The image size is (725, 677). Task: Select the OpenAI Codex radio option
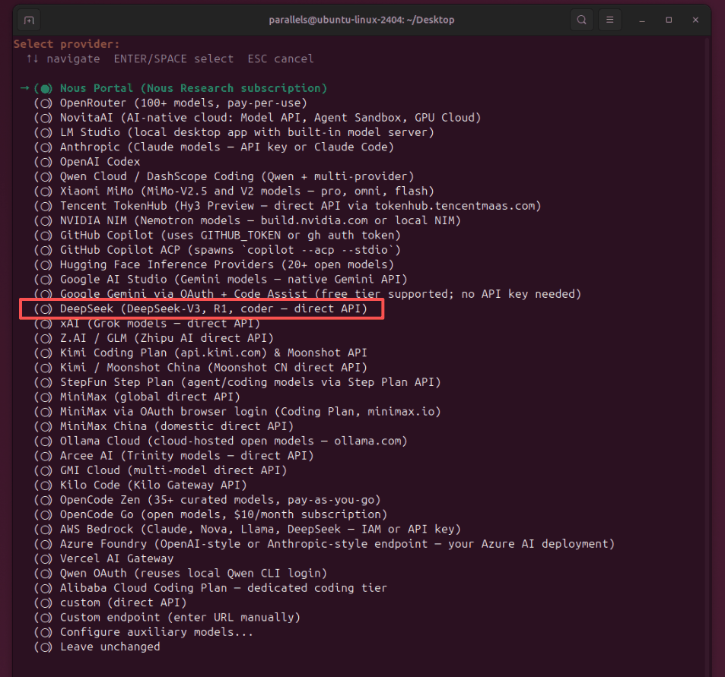pyautogui.click(x=46, y=162)
